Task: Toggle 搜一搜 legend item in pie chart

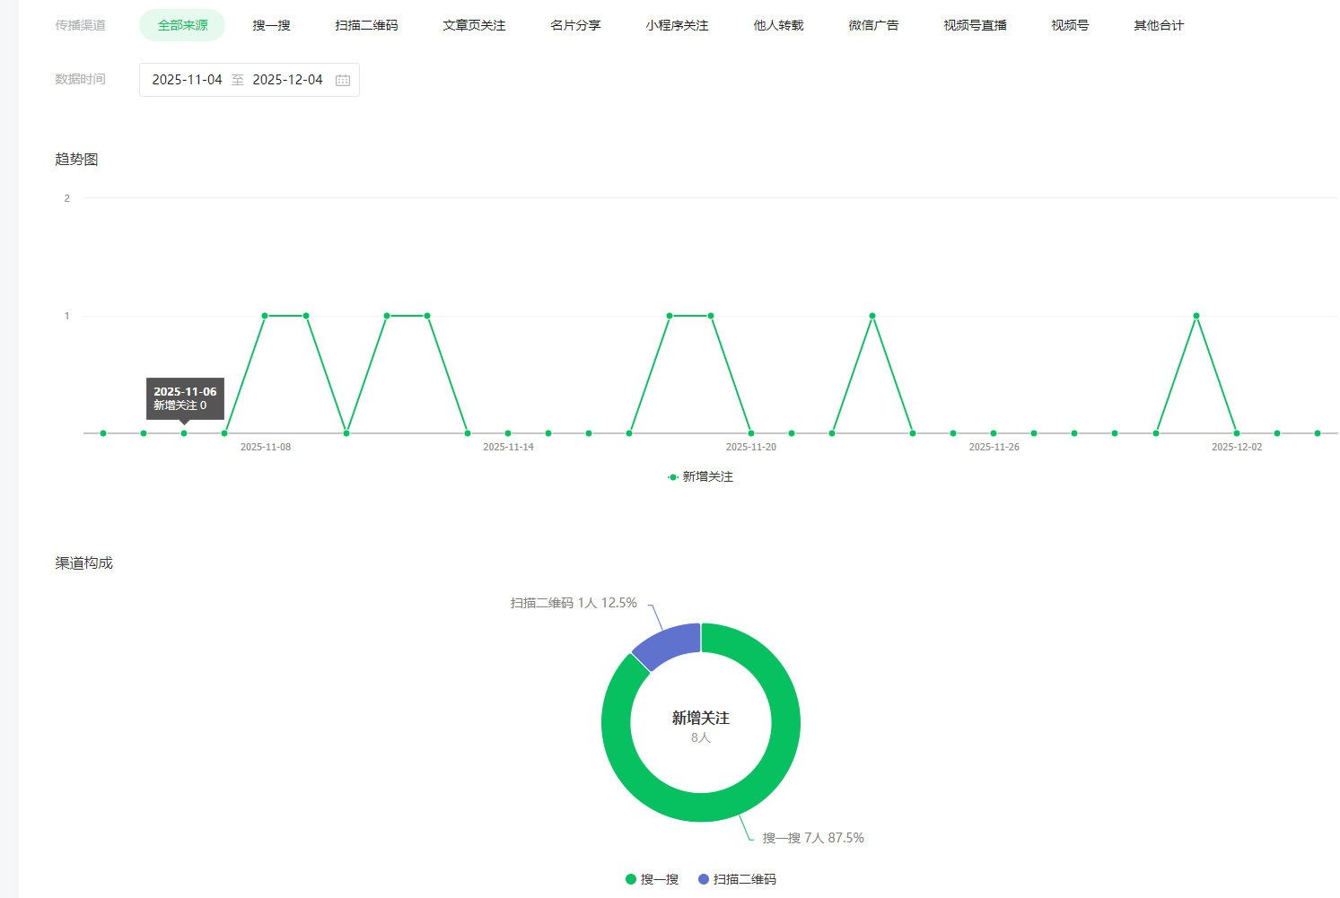Action: 652,879
